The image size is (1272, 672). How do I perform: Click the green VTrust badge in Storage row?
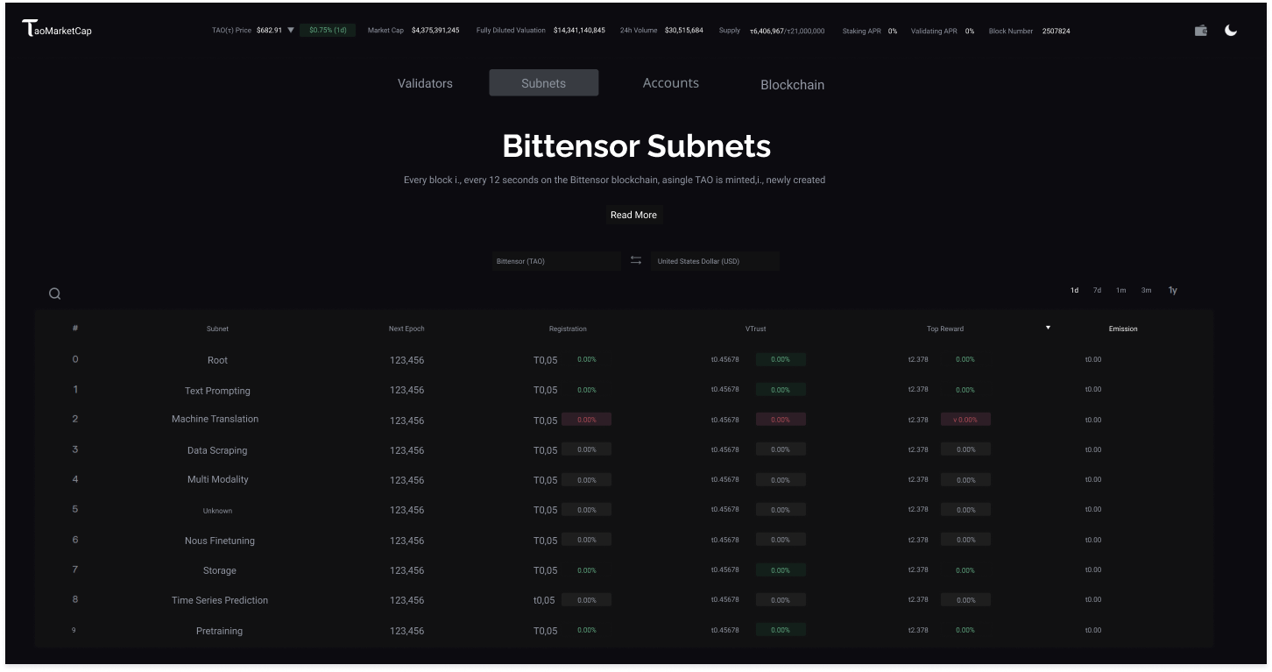[x=781, y=570]
